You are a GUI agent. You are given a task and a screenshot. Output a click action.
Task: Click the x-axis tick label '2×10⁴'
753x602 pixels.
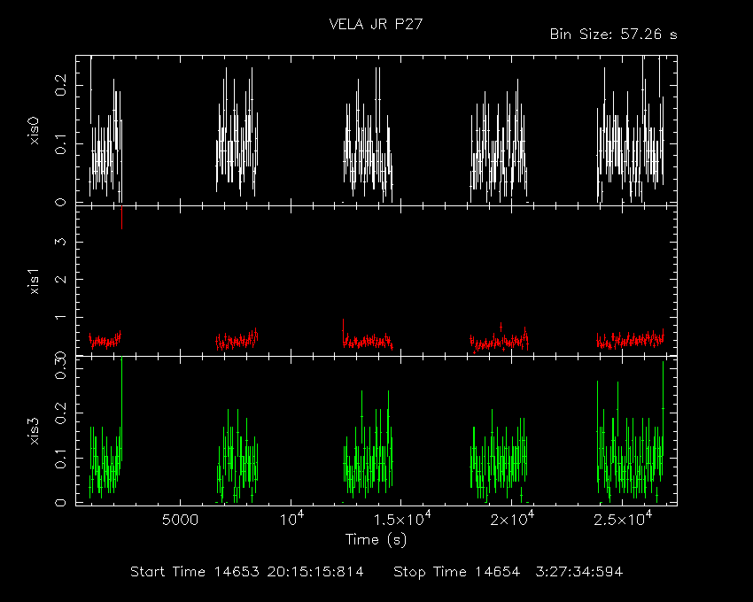(512, 519)
